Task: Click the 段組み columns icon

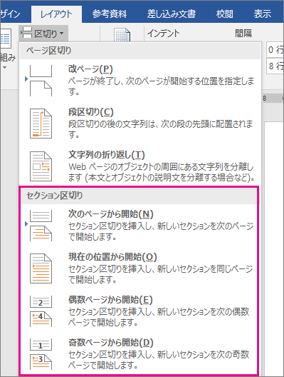Action: click(x=5, y=39)
